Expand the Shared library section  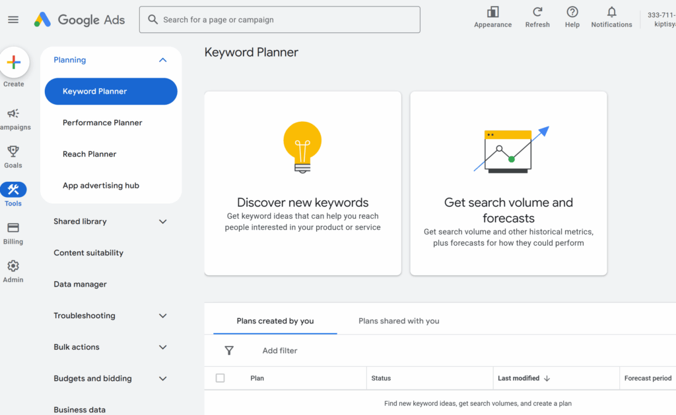click(162, 221)
